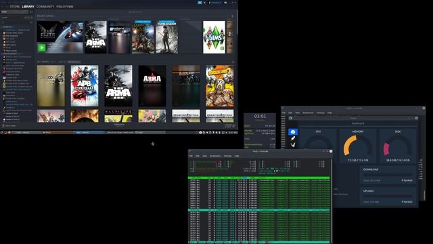The height and width of the screenshot is (244, 433).
Task: Click the 03:01 clock in the system widget
Action: 260,116
